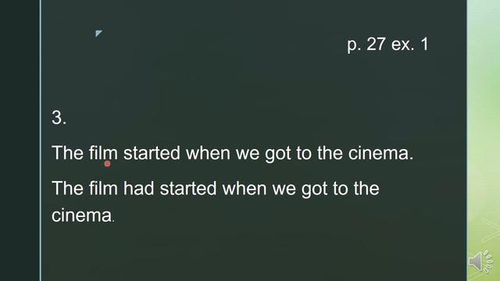Click the small blue triangle marker
Viewport: 500px width, 281px height.
pyautogui.click(x=98, y=33)
